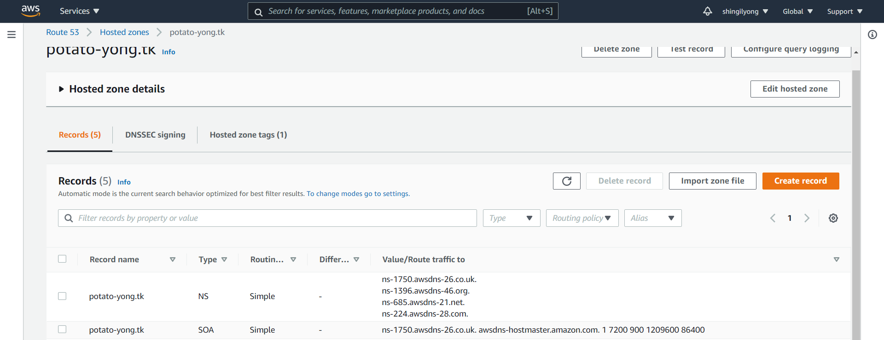Click the refresh records icon button
The image size is (884, 340).
pos(567,181)
